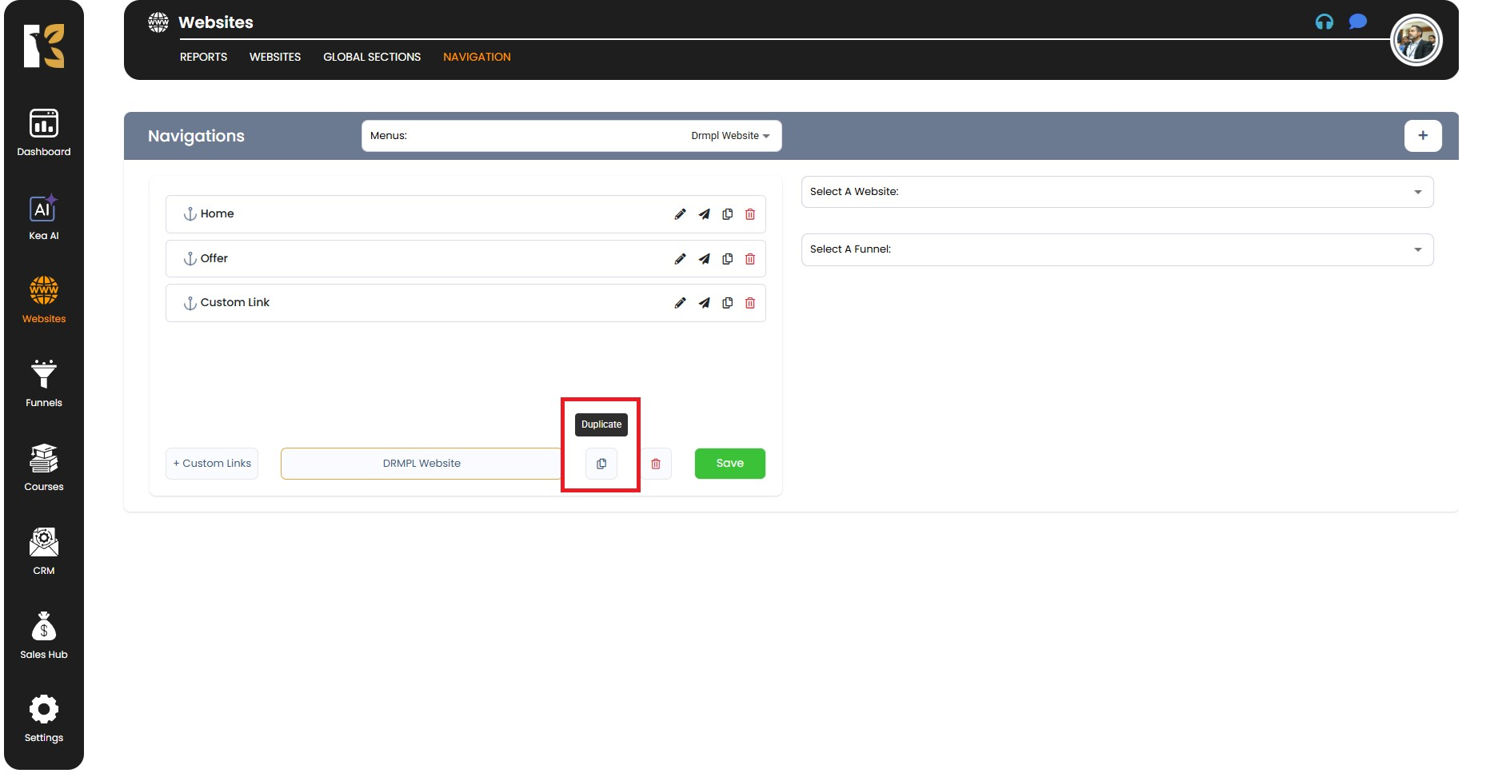Screen dimensions: 1486x777
Task: Open the headphones support icon
Action: (x=1324, y=22)
